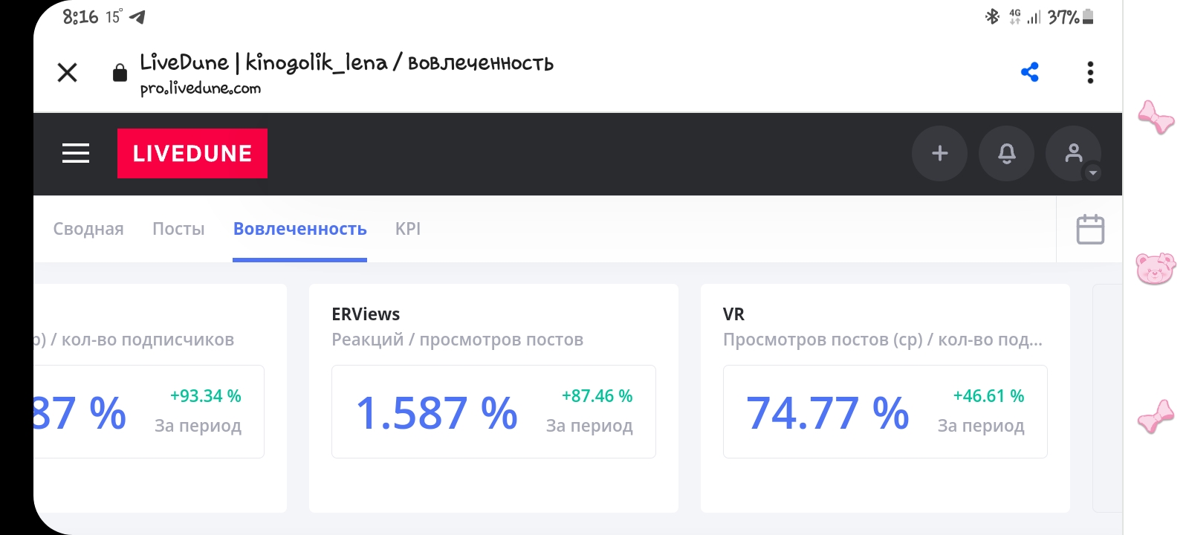Click the +46.61 % change indicator

[988, 396]
